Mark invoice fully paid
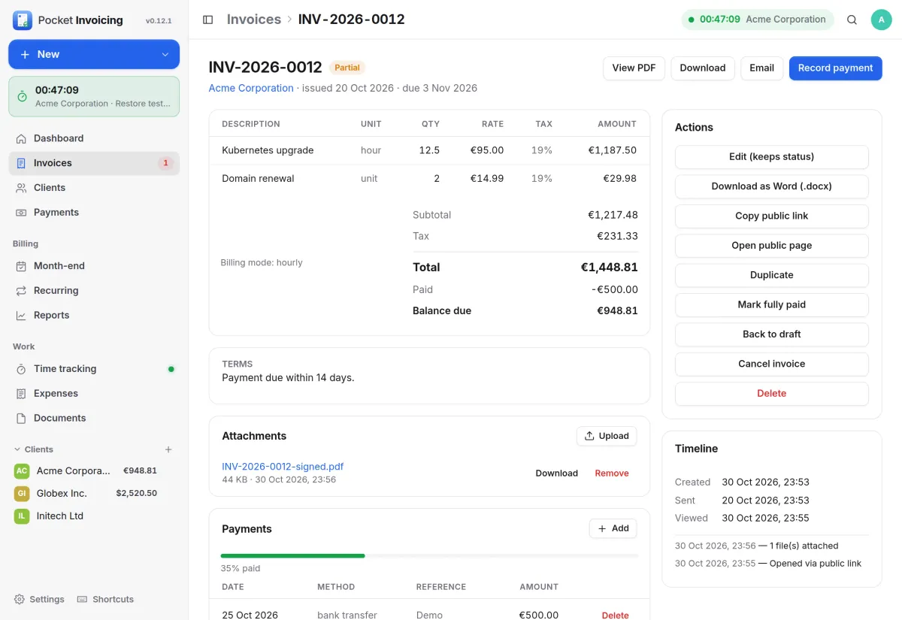The width and height of the screenshot is (902, 620). pyautogui.click(x=772, y=305)
